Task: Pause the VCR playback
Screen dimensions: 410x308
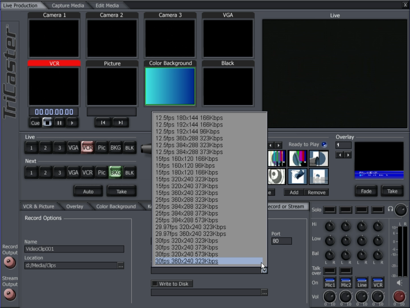Action: point(60,123)
